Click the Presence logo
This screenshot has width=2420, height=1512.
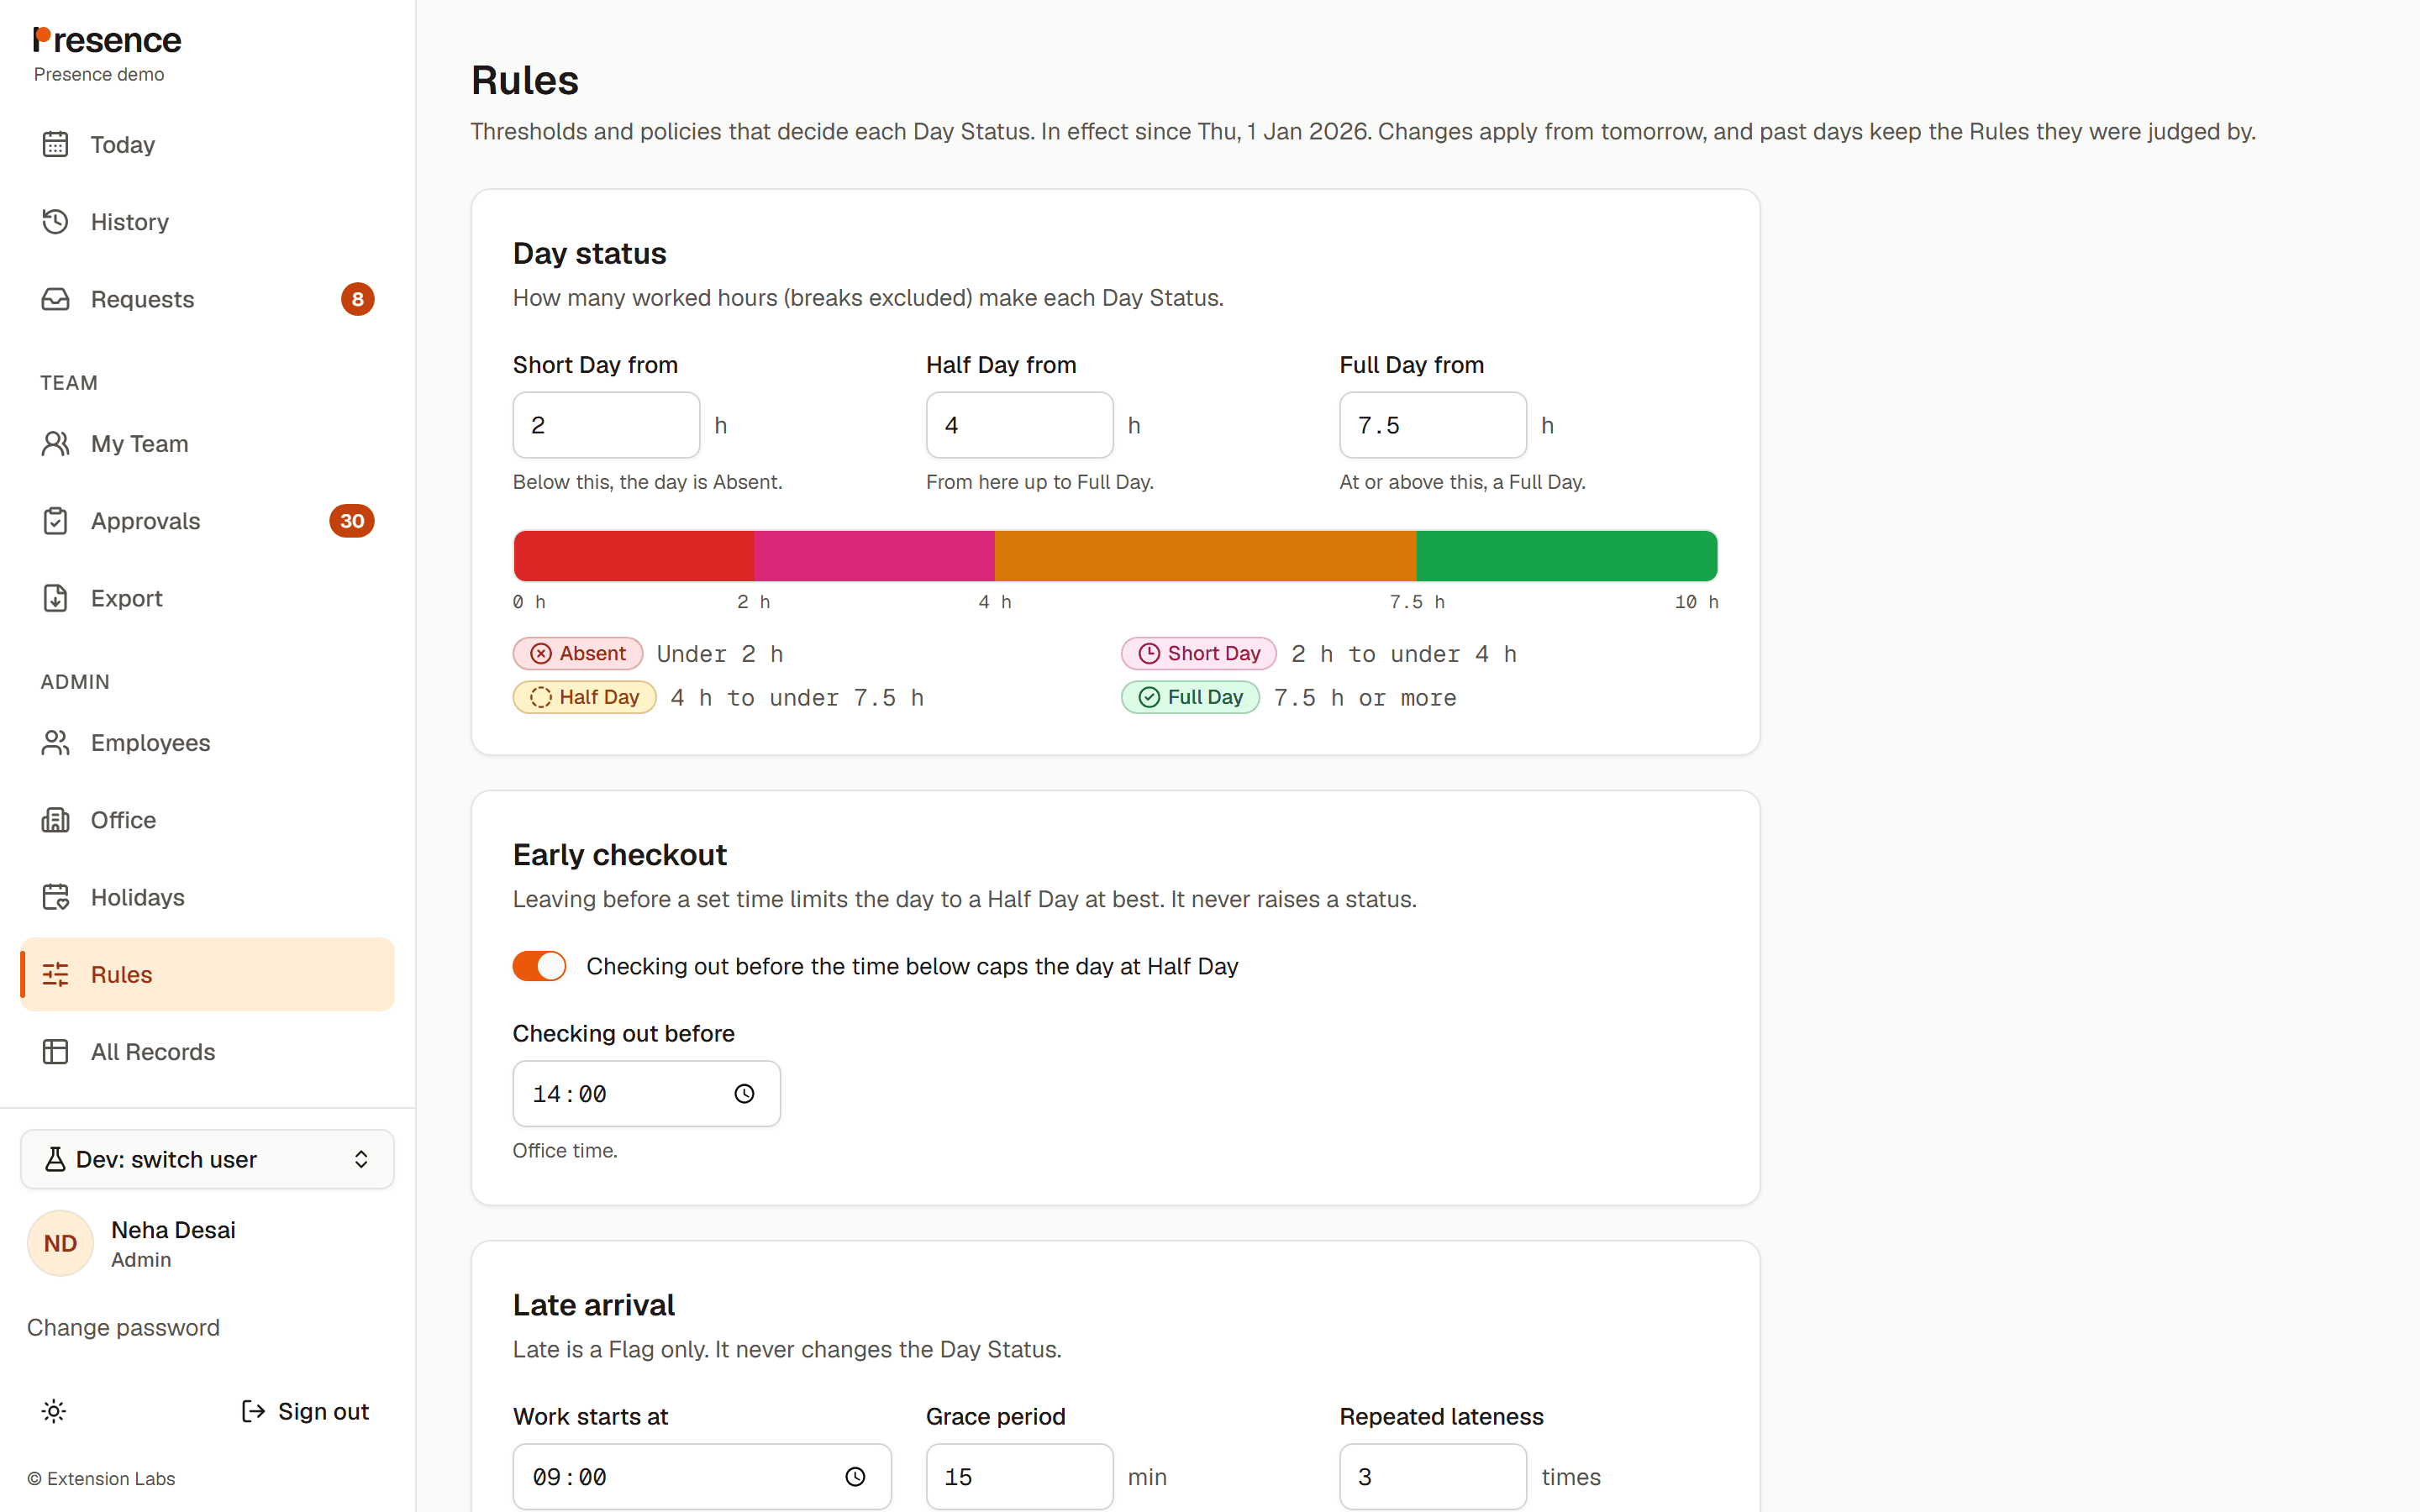pos(107,40)
